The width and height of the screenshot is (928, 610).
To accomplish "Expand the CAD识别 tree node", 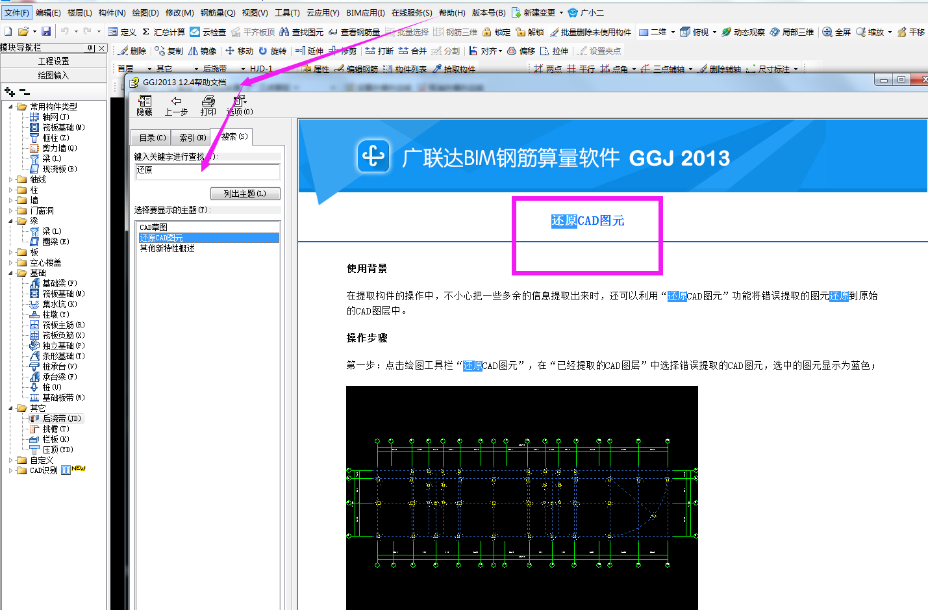I will click(x=10, y=470).
